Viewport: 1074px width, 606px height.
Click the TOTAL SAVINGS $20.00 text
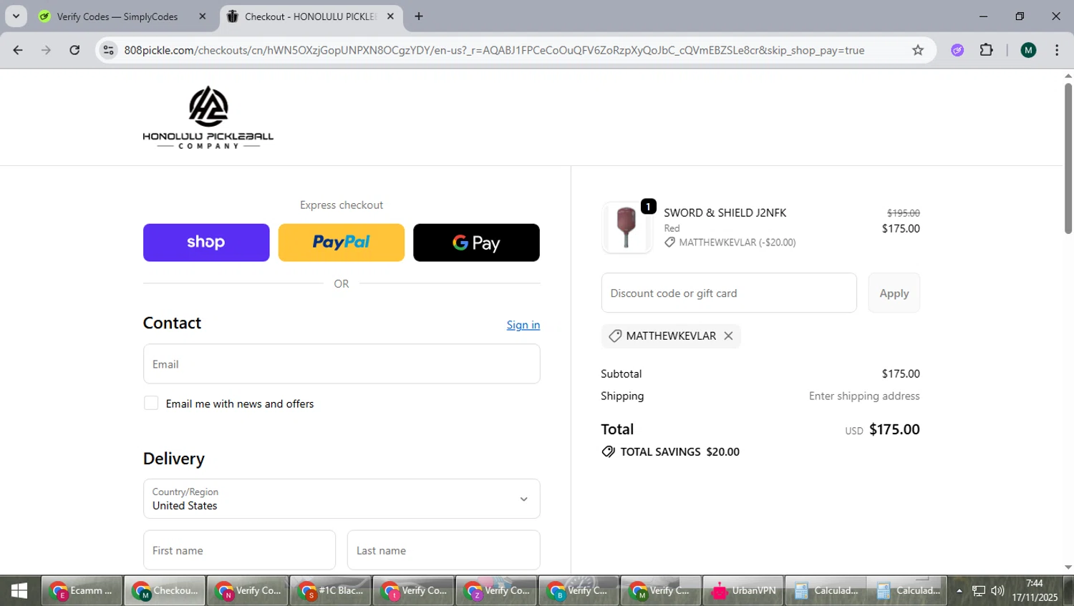(x=679, y=451)
